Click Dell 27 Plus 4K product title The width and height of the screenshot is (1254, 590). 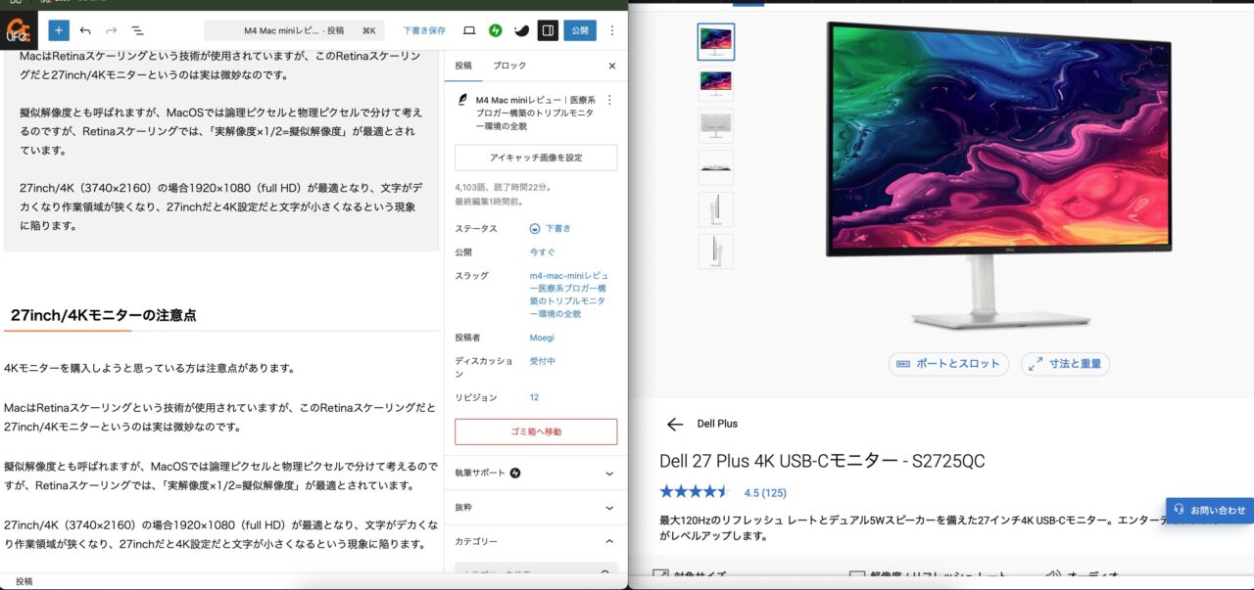pyautogui.click(x=822, y=461)
